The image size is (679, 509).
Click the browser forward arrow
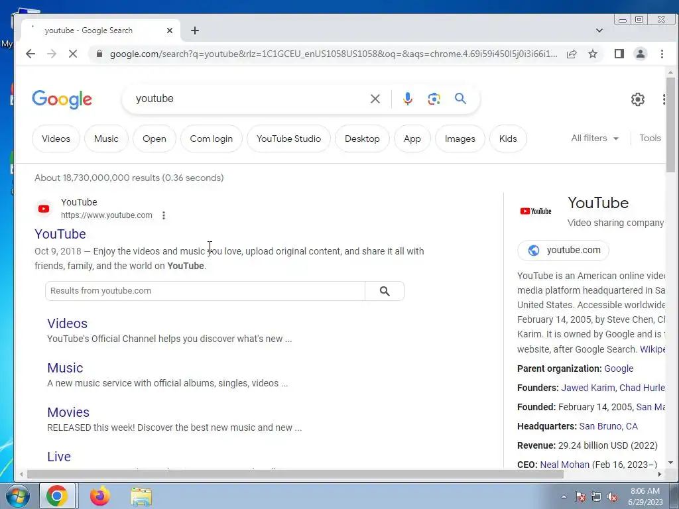click(x=52, y=54)
